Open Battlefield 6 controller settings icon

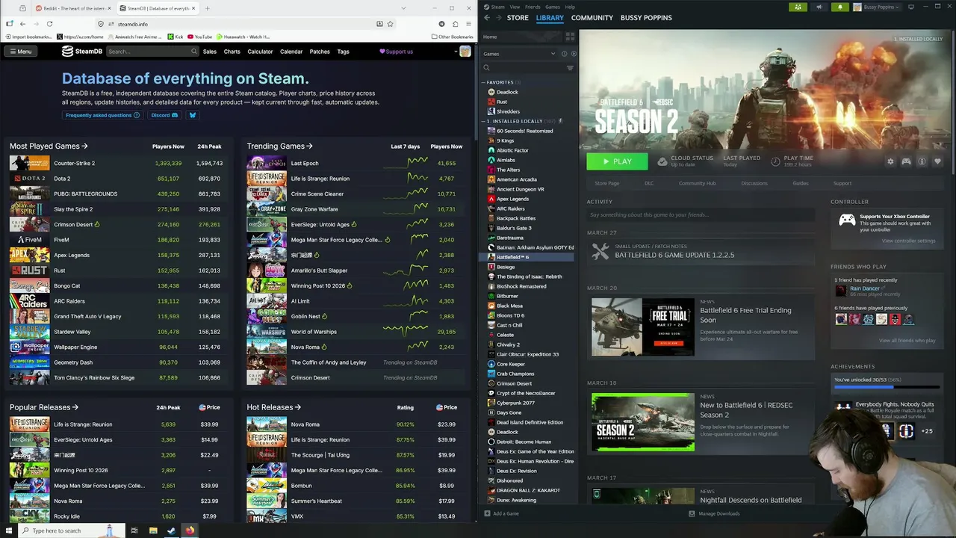(906, 161)
